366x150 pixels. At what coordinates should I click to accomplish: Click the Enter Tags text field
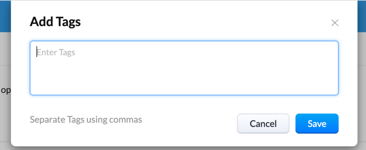pyautogui.click(x=184, y=68)
